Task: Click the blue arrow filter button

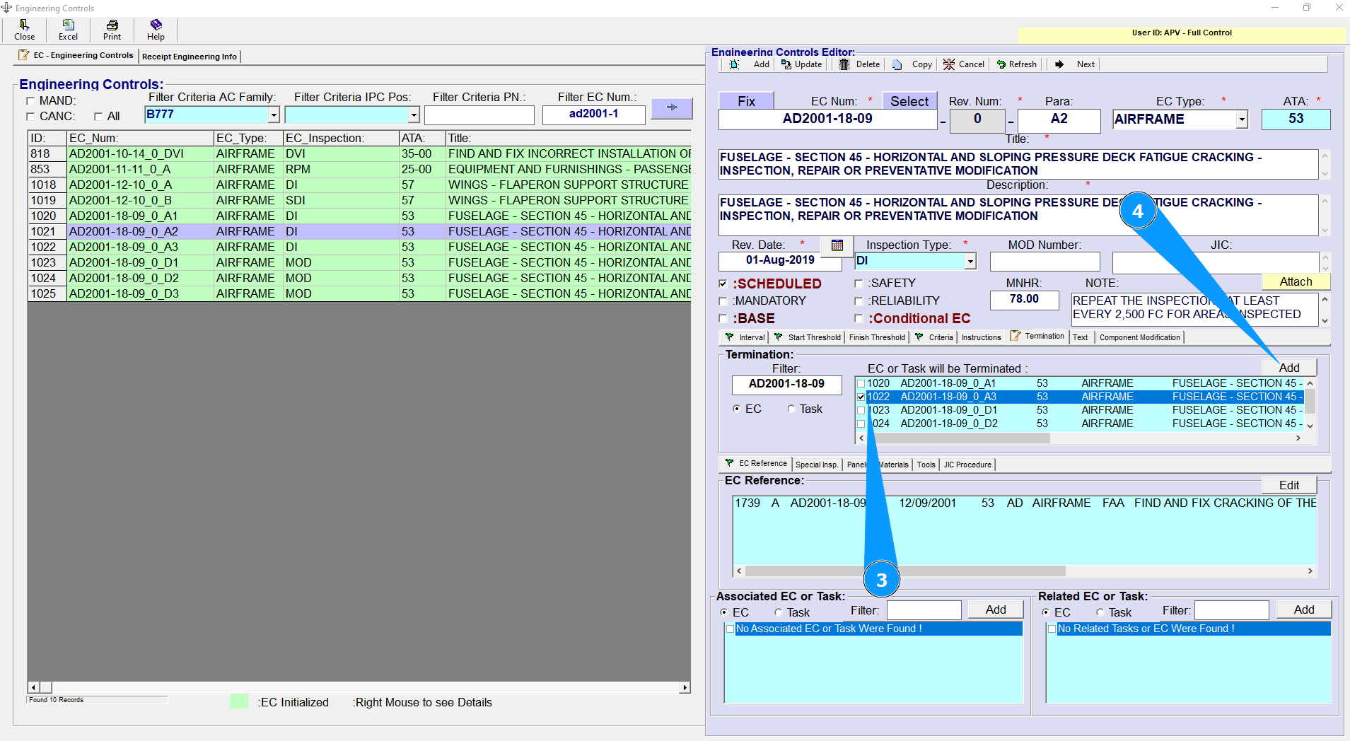Action: point(671,107)
